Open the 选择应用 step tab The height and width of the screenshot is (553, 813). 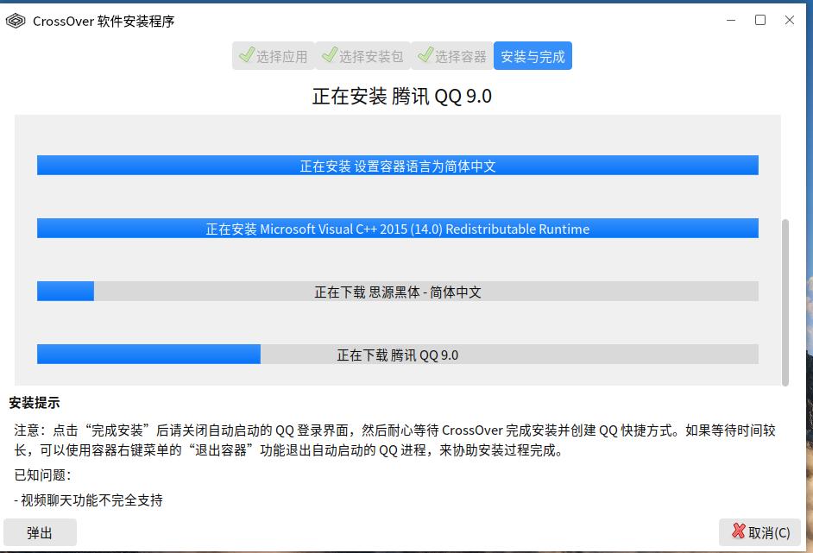273,54
